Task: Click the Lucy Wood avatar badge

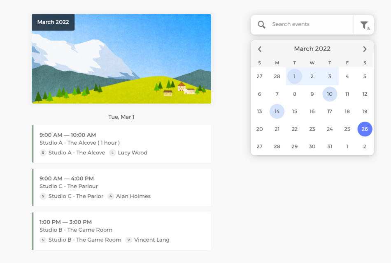Action: [x=112, y=153]
